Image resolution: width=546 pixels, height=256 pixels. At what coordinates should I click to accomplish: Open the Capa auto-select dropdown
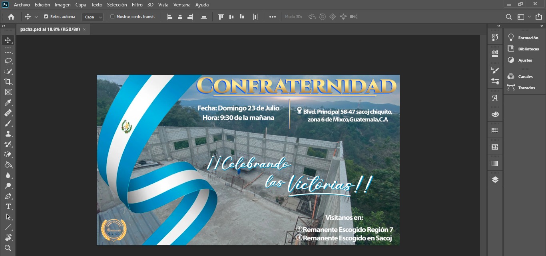(x=93, y=17)
